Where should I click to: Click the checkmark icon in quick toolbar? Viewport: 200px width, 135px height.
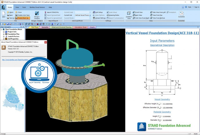(x=58, y=24)
